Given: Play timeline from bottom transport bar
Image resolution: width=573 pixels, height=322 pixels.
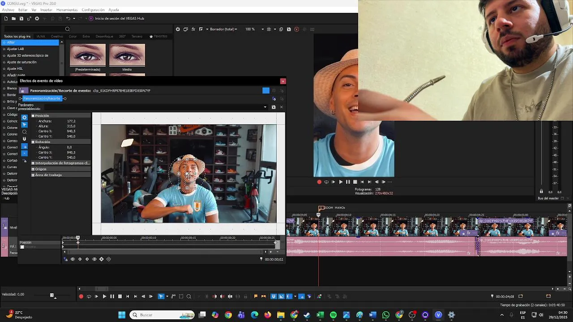Looking at the screenshot, I should [x=104, y=296].
